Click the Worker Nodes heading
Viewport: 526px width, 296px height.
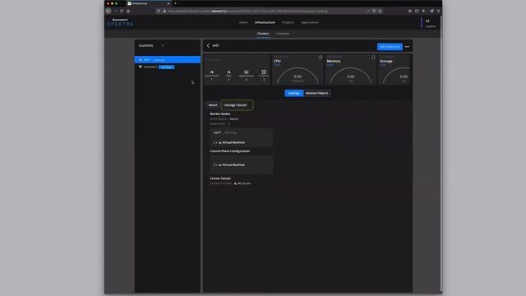click(x=220, y=114)
